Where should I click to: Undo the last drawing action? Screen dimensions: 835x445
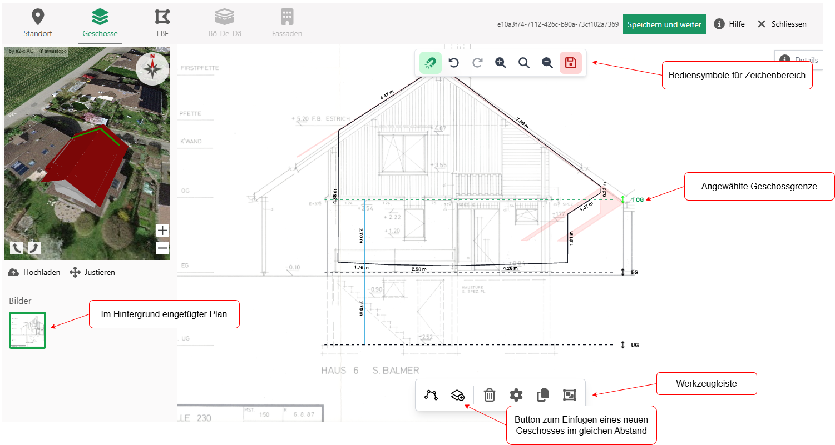pos(454,63)
